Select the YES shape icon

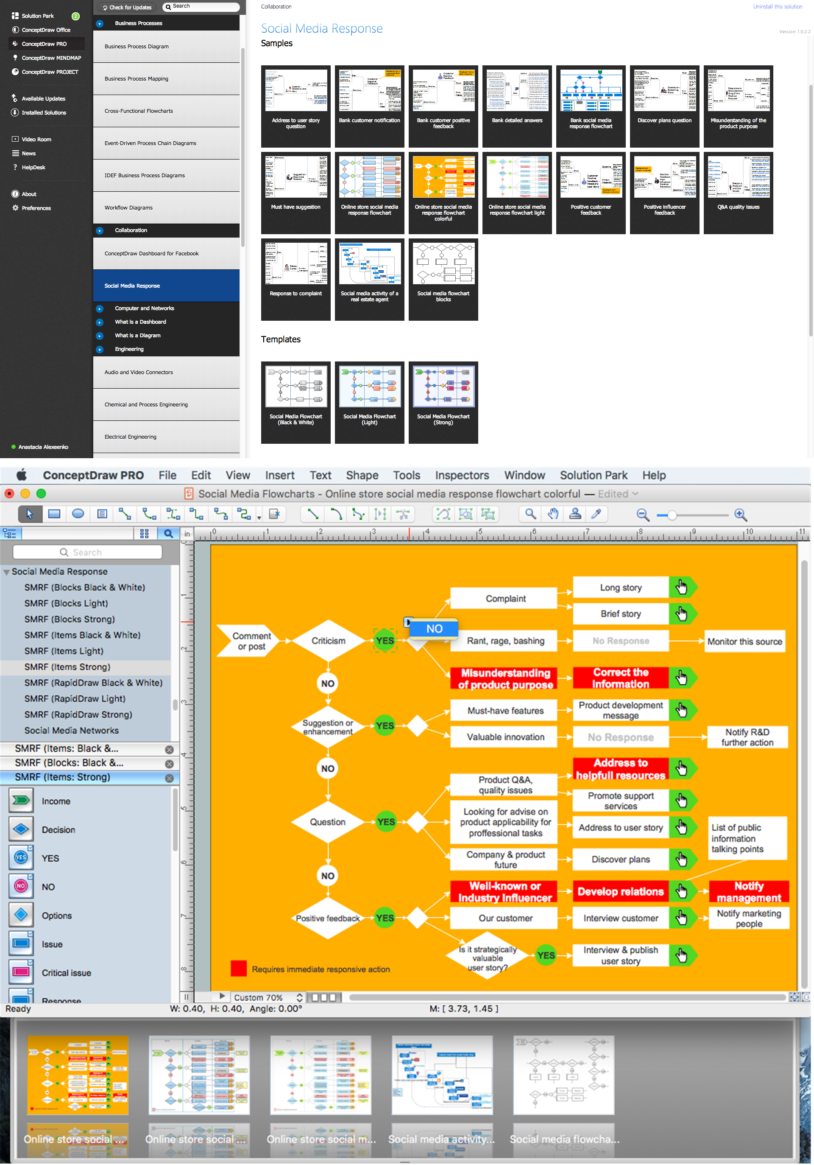(x=22, y=858)
